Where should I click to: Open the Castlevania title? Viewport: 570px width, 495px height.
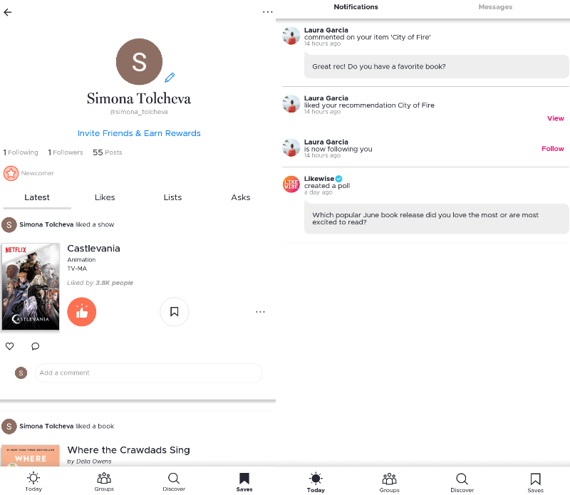click(94, 249)
